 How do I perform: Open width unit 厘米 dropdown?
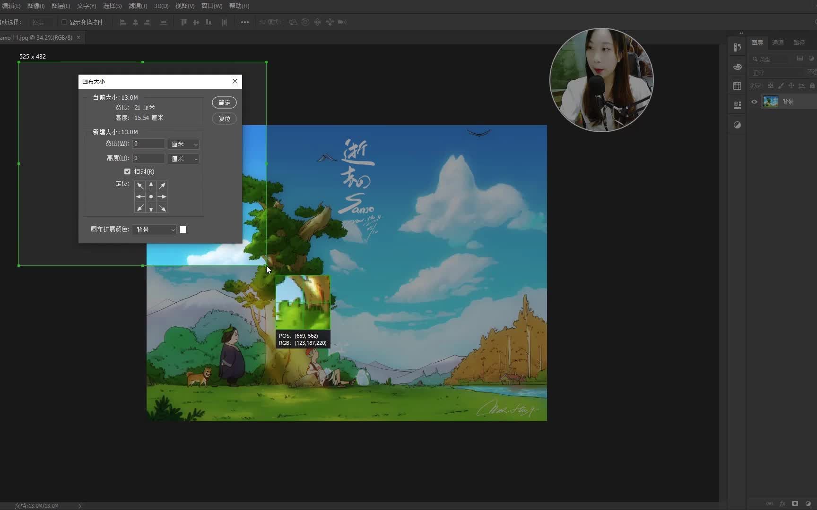[183, 144]
